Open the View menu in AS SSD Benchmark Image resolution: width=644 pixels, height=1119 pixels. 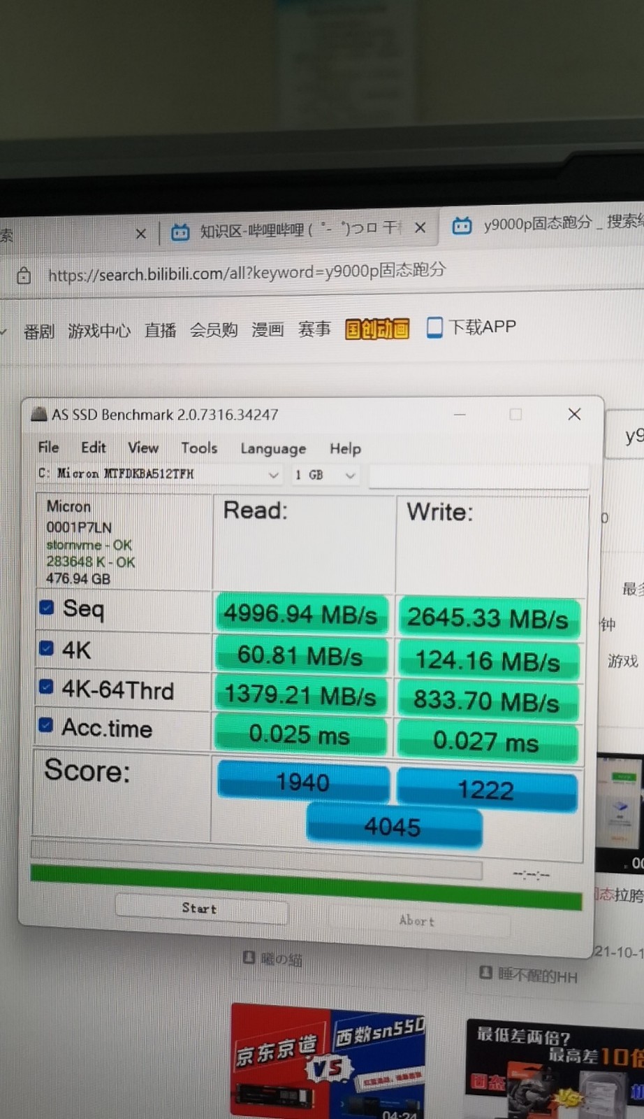[x=143, y=448]
